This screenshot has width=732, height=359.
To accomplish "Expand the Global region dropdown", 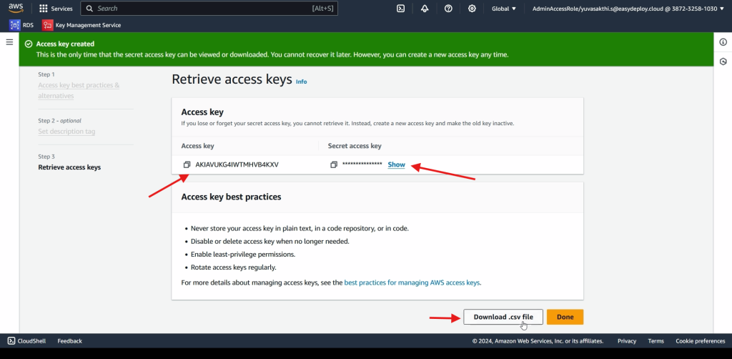I will point(504,9).
